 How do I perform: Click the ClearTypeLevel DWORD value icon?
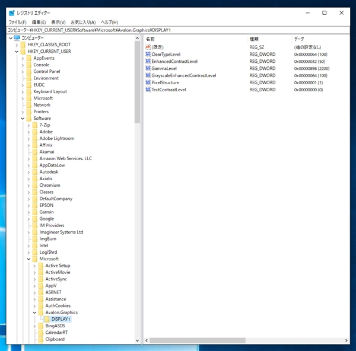pos(148,54)
